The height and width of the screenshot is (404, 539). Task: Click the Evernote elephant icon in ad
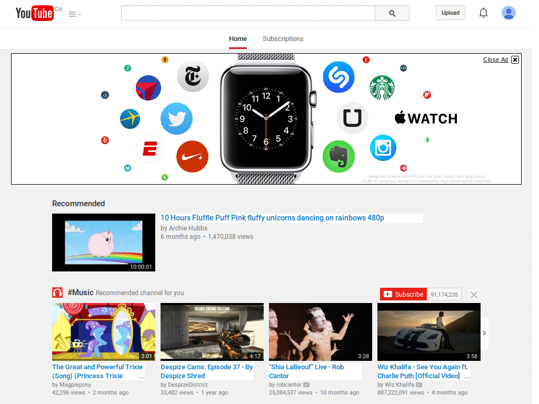[x=338, y=156]
